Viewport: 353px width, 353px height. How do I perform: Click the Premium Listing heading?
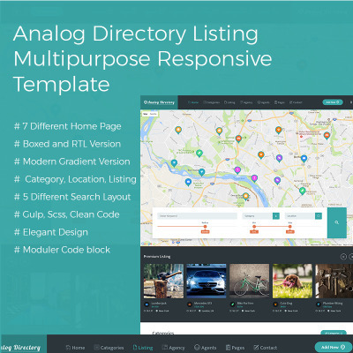click(157, 257)
